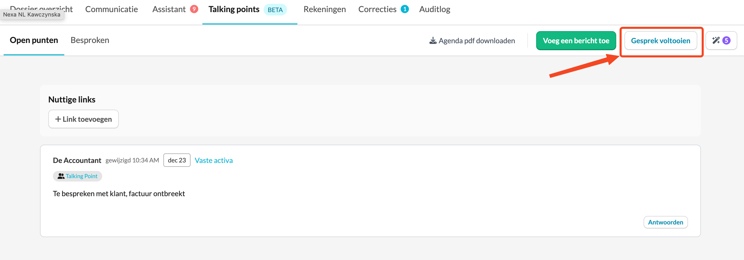Viewport: 744px width, 260px height.
Task: Select the Talking points tab
Action: click(234, 9)
